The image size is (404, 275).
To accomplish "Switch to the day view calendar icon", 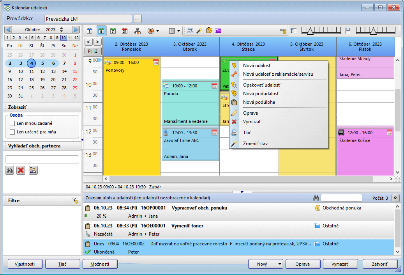I will pyautogui.click(x=90, y=30).
